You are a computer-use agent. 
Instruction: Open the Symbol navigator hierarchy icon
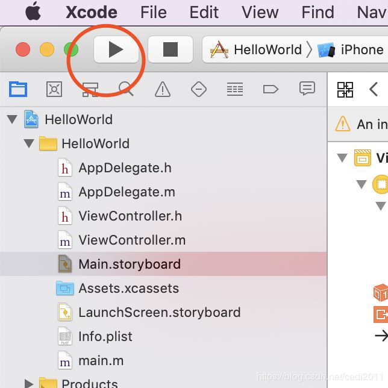pyautogui.click(x=90, y=89)
